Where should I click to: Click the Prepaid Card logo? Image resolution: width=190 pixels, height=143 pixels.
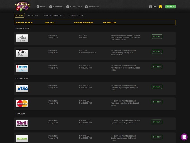click(22, 38)
